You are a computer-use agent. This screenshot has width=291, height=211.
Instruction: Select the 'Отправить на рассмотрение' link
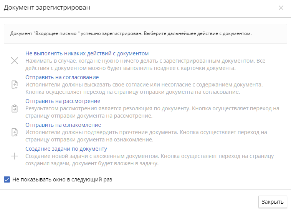63,101
